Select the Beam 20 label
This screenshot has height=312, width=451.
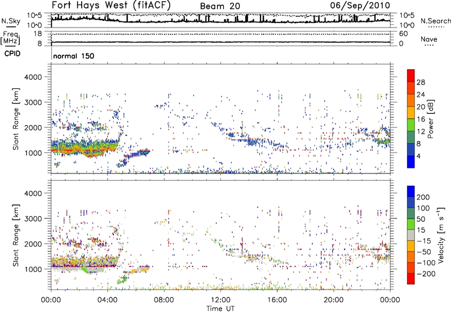pyautogui.click(x=220, y=6)
